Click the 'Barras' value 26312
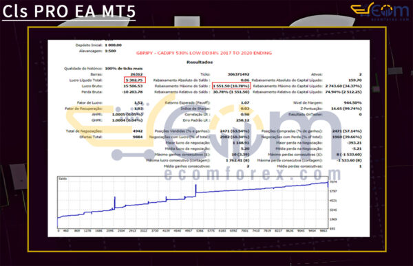 point(136,74)
